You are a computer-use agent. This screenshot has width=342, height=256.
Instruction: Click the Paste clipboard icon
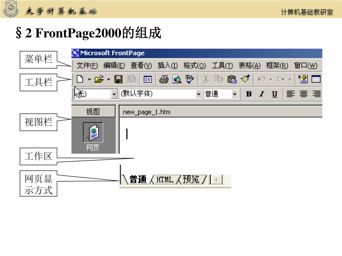(x=232, y=79)
